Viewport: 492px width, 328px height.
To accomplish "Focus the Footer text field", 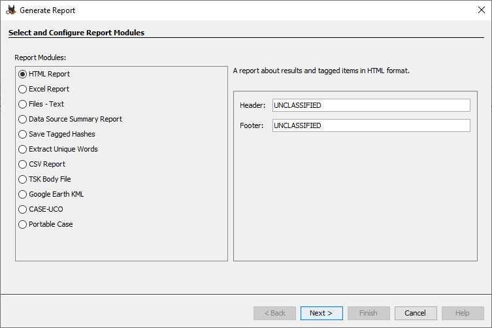I will [370, 125].
